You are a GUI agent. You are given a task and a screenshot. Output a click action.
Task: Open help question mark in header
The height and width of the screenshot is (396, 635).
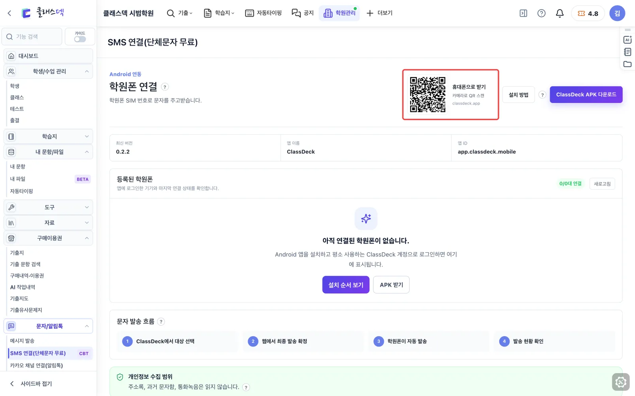541,13
